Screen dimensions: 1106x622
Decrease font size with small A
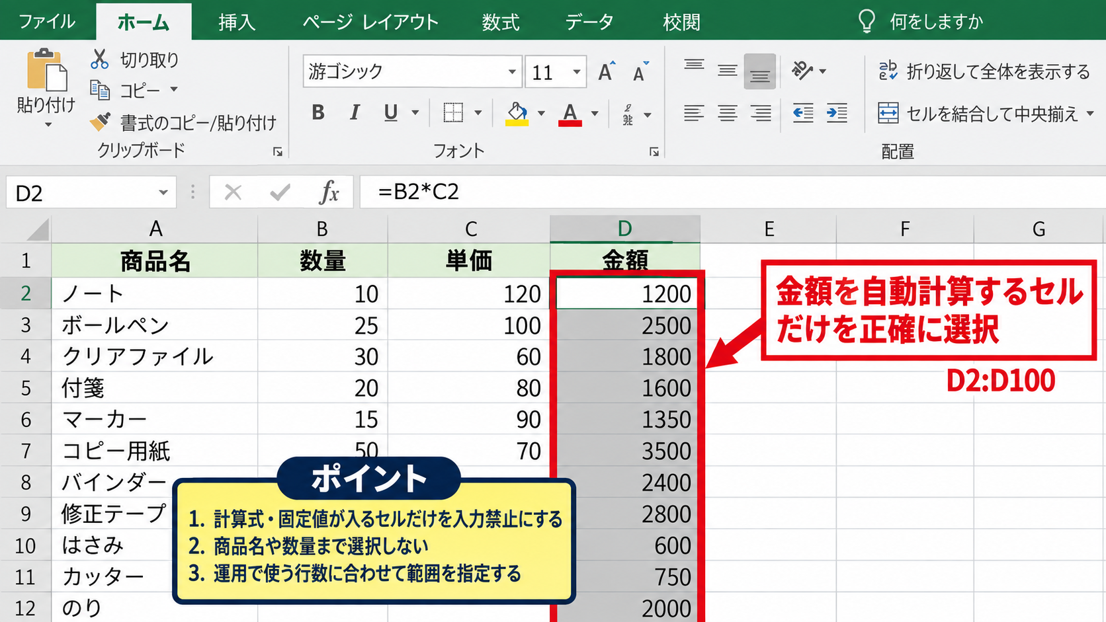640,71
